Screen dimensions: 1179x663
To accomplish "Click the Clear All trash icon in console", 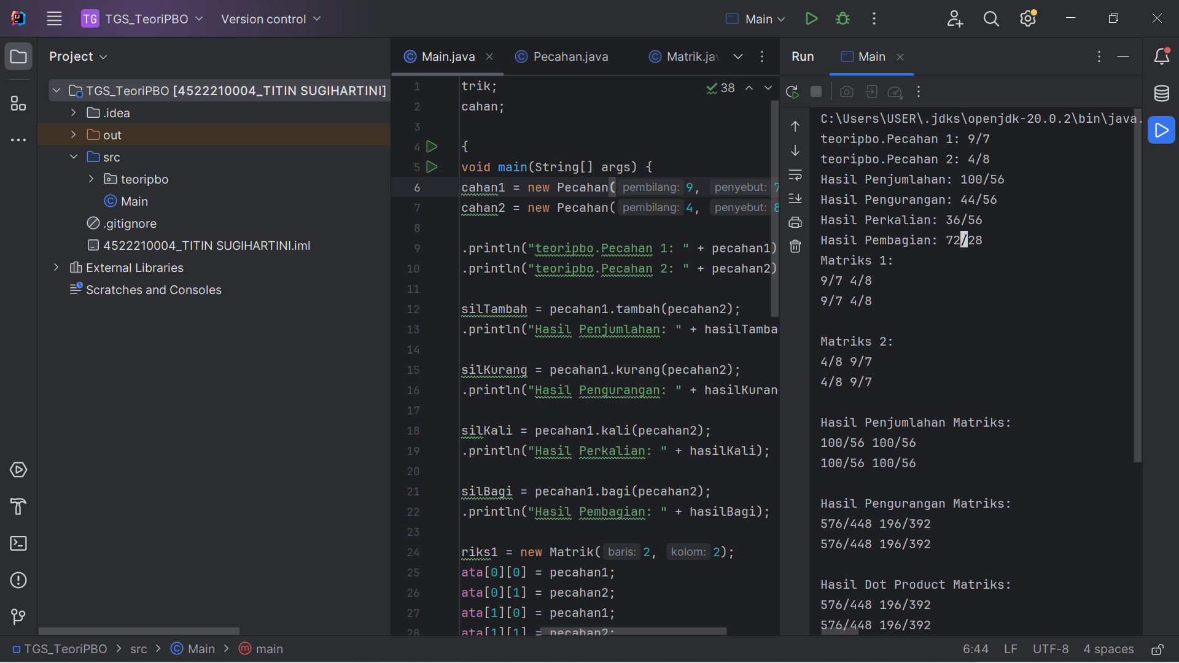I will tap(795, 247).
